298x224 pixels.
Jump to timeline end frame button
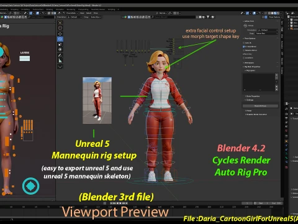click(x=127, y=203)
